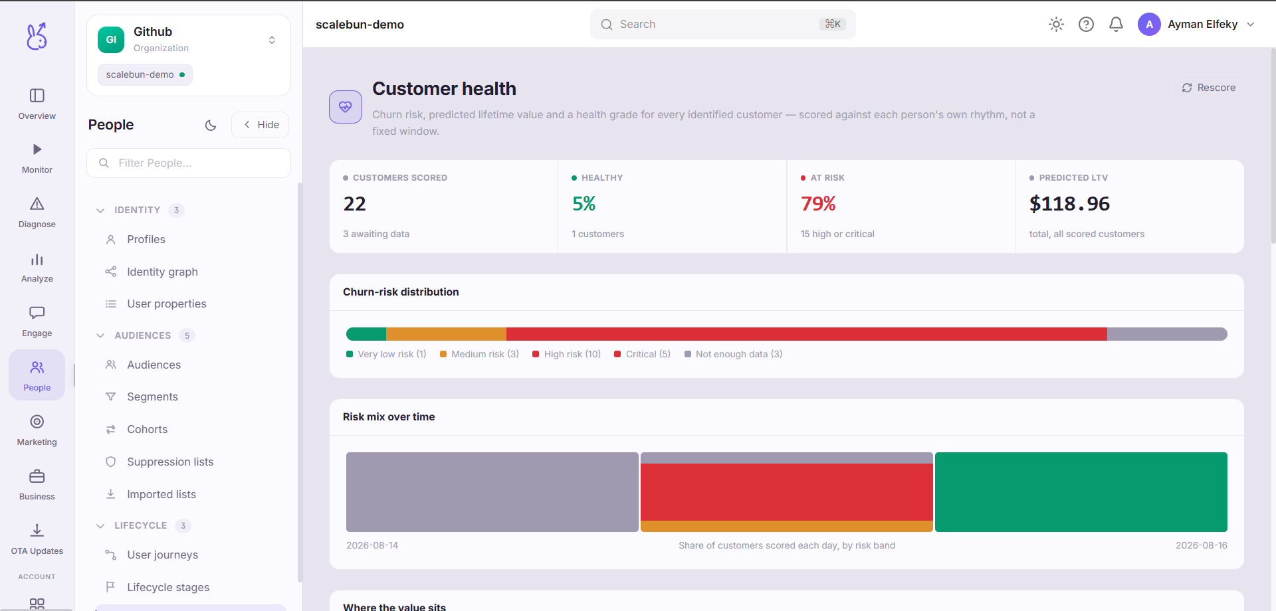1276x611 pixels.
Task: Open the help question-mark icon
Action: [1086, 25]
